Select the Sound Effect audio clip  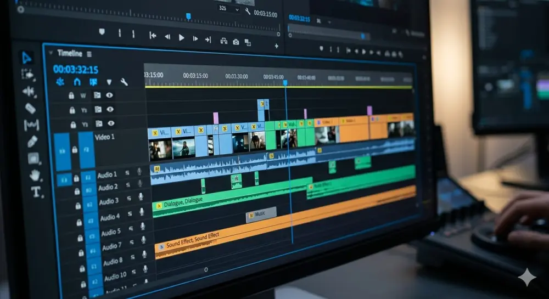coord(285,223)
